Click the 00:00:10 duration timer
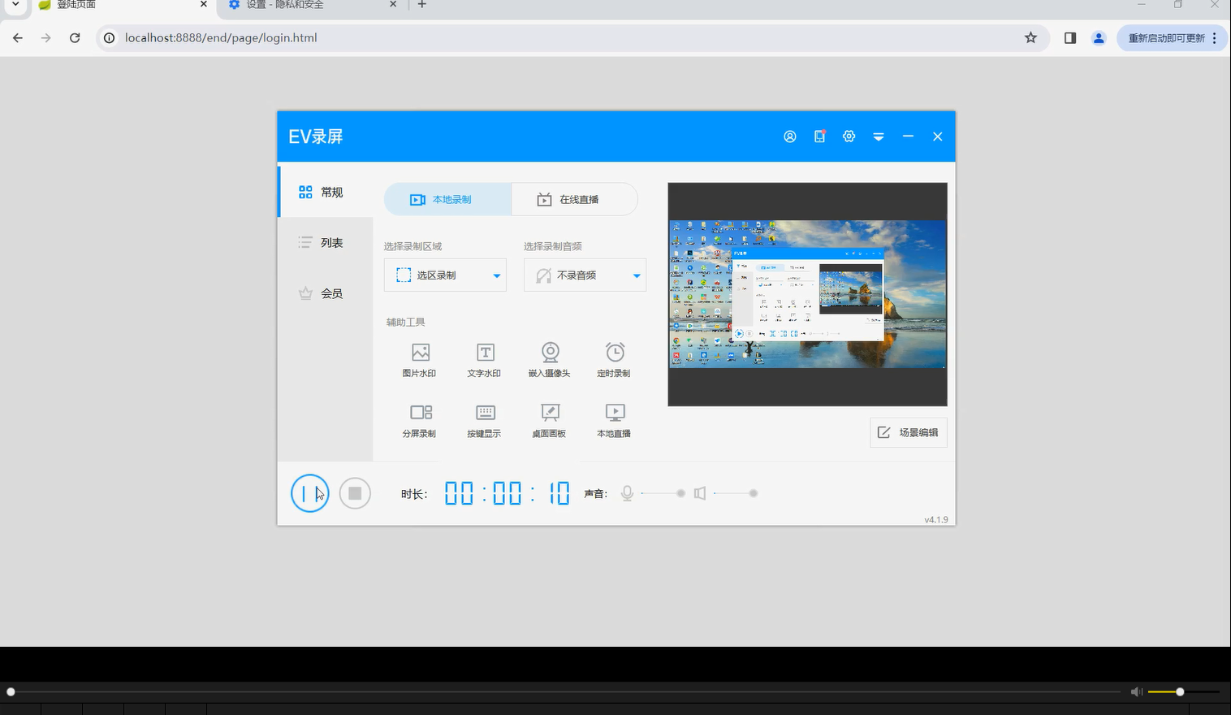Viewport: 1231px width, 715px height. pyautogui.click(x=508, y=493)
